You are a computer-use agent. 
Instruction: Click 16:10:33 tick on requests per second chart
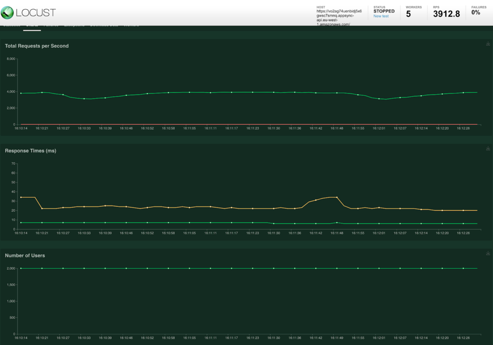click(x=84, y=128)
